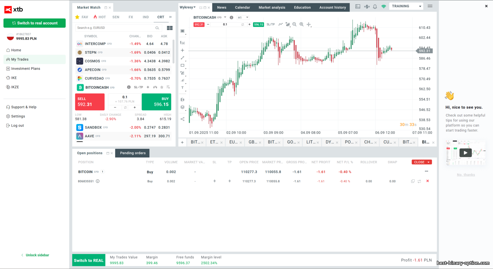
Task: Click the symbol search input field
Action: [115, 28]
